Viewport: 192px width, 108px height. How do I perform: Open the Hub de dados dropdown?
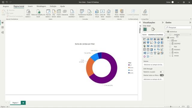click(48, 16)
